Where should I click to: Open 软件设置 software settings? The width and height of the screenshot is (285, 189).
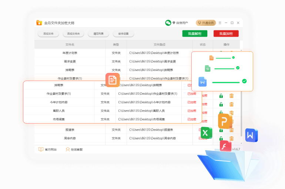123,34
